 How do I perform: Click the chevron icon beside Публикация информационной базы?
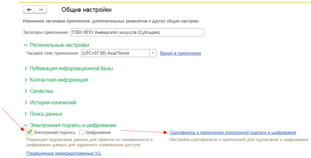(x=26, y=69)
